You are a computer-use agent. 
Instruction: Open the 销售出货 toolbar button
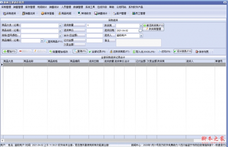point(28,14)
